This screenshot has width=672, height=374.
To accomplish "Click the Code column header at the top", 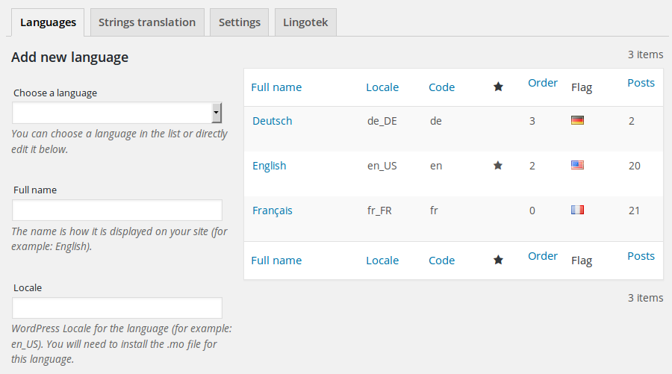I will tap(441, 87).
